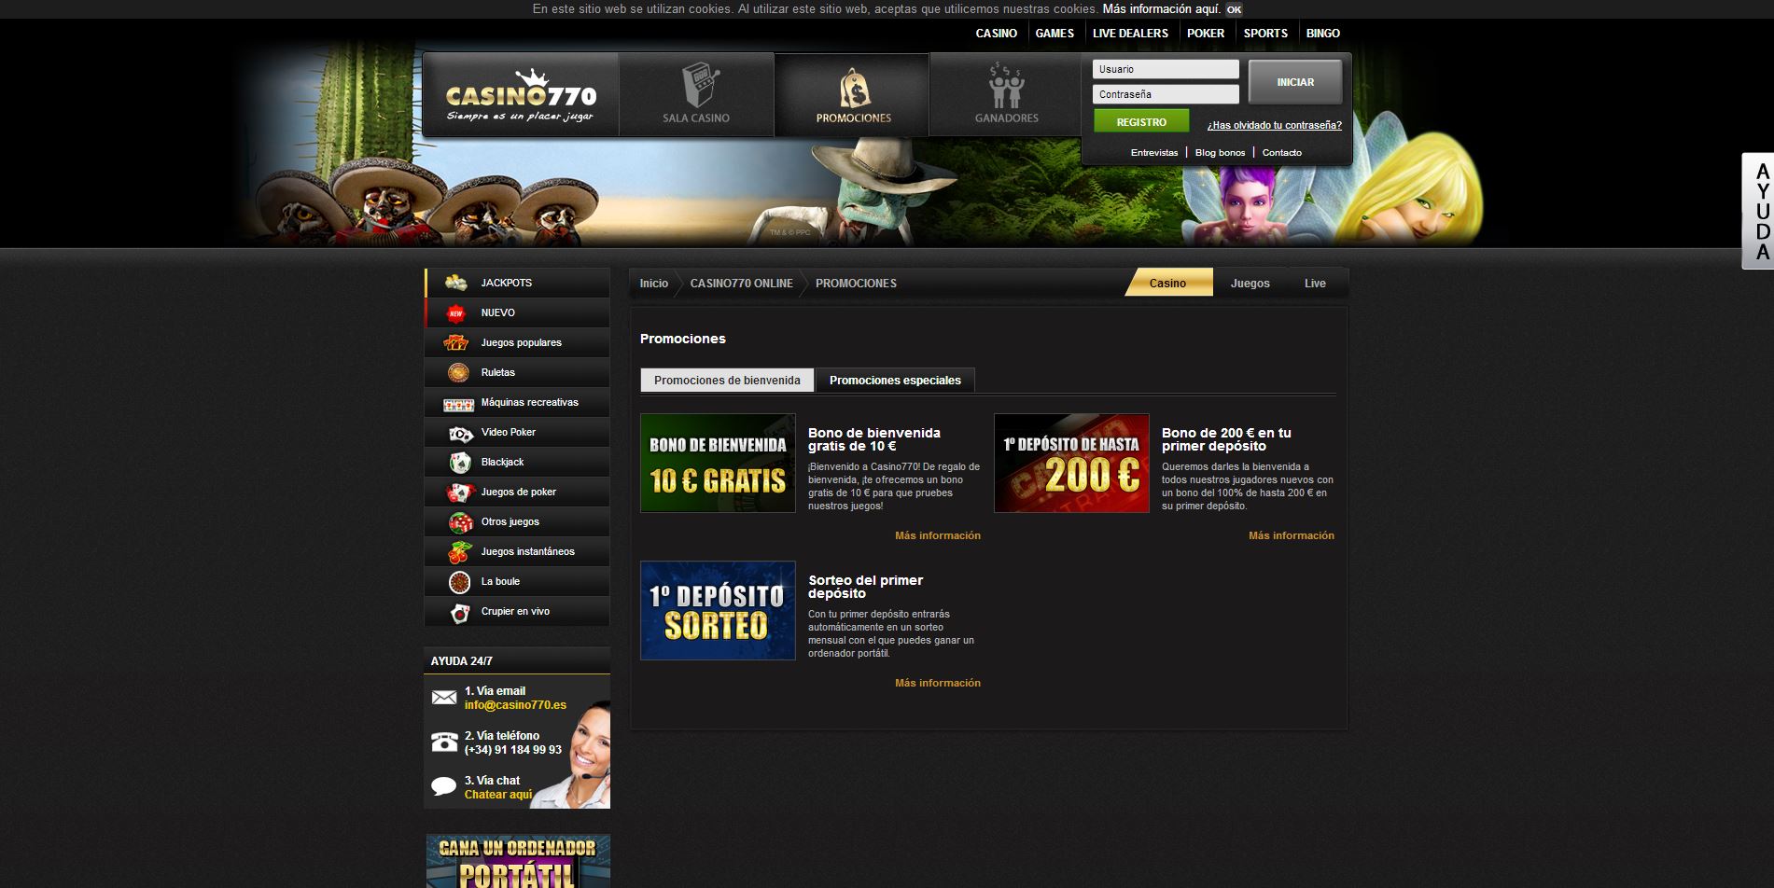1774x888 pixels.
Task: Open the forgotten password link
Action: [1274, 125]
